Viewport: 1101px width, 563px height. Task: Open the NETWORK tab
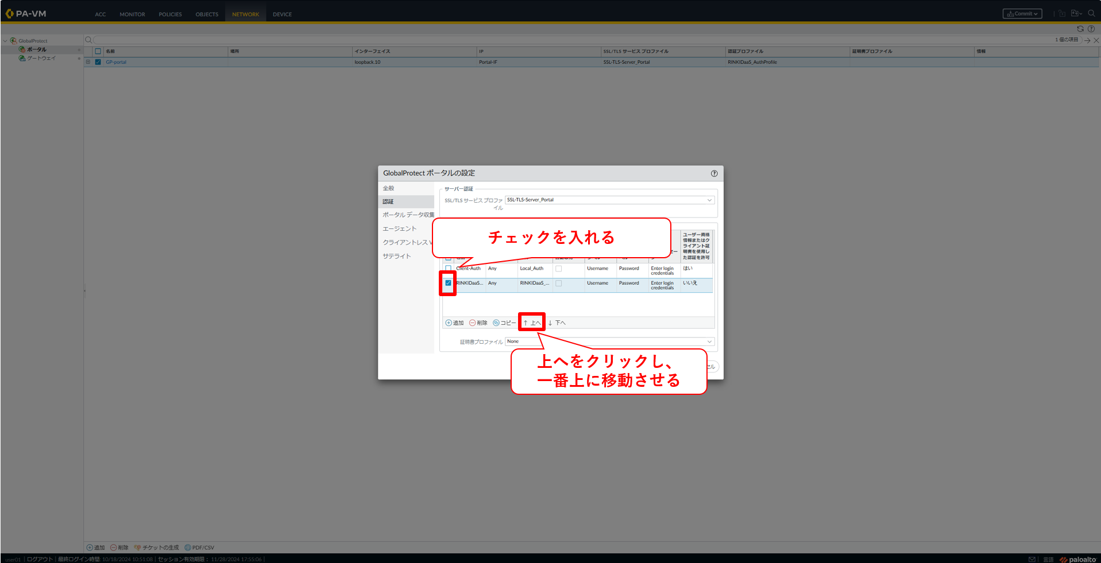pos(246,14)
